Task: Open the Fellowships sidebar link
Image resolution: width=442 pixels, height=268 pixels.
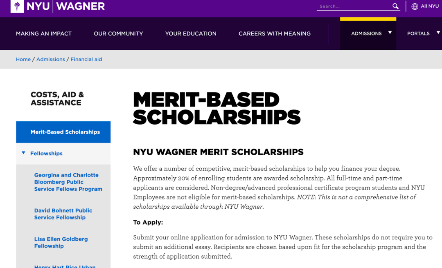Action: [x=46, y=154]
